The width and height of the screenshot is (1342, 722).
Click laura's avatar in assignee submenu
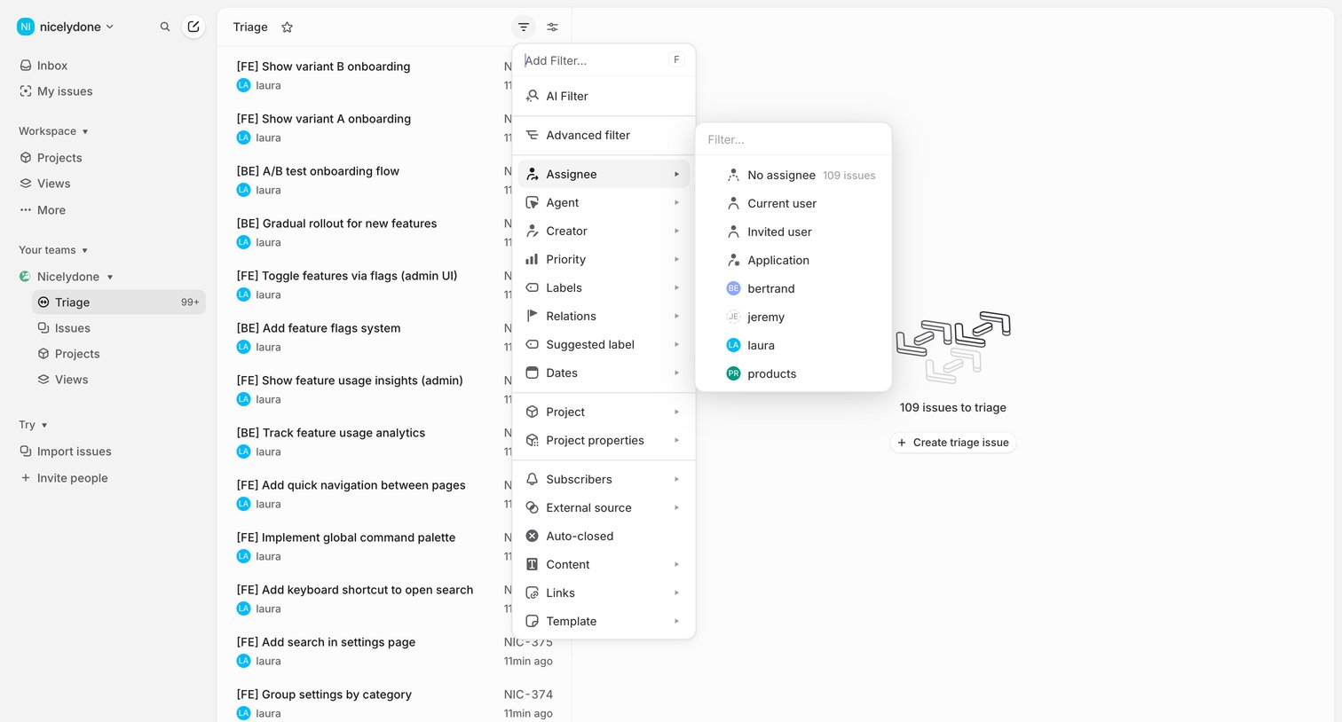point(733,345)
